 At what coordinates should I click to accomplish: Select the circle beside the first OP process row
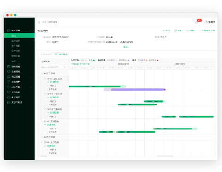[x=45, y=79]
